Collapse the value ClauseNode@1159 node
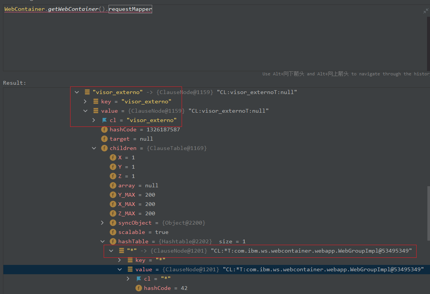 [x=85, y=111]
